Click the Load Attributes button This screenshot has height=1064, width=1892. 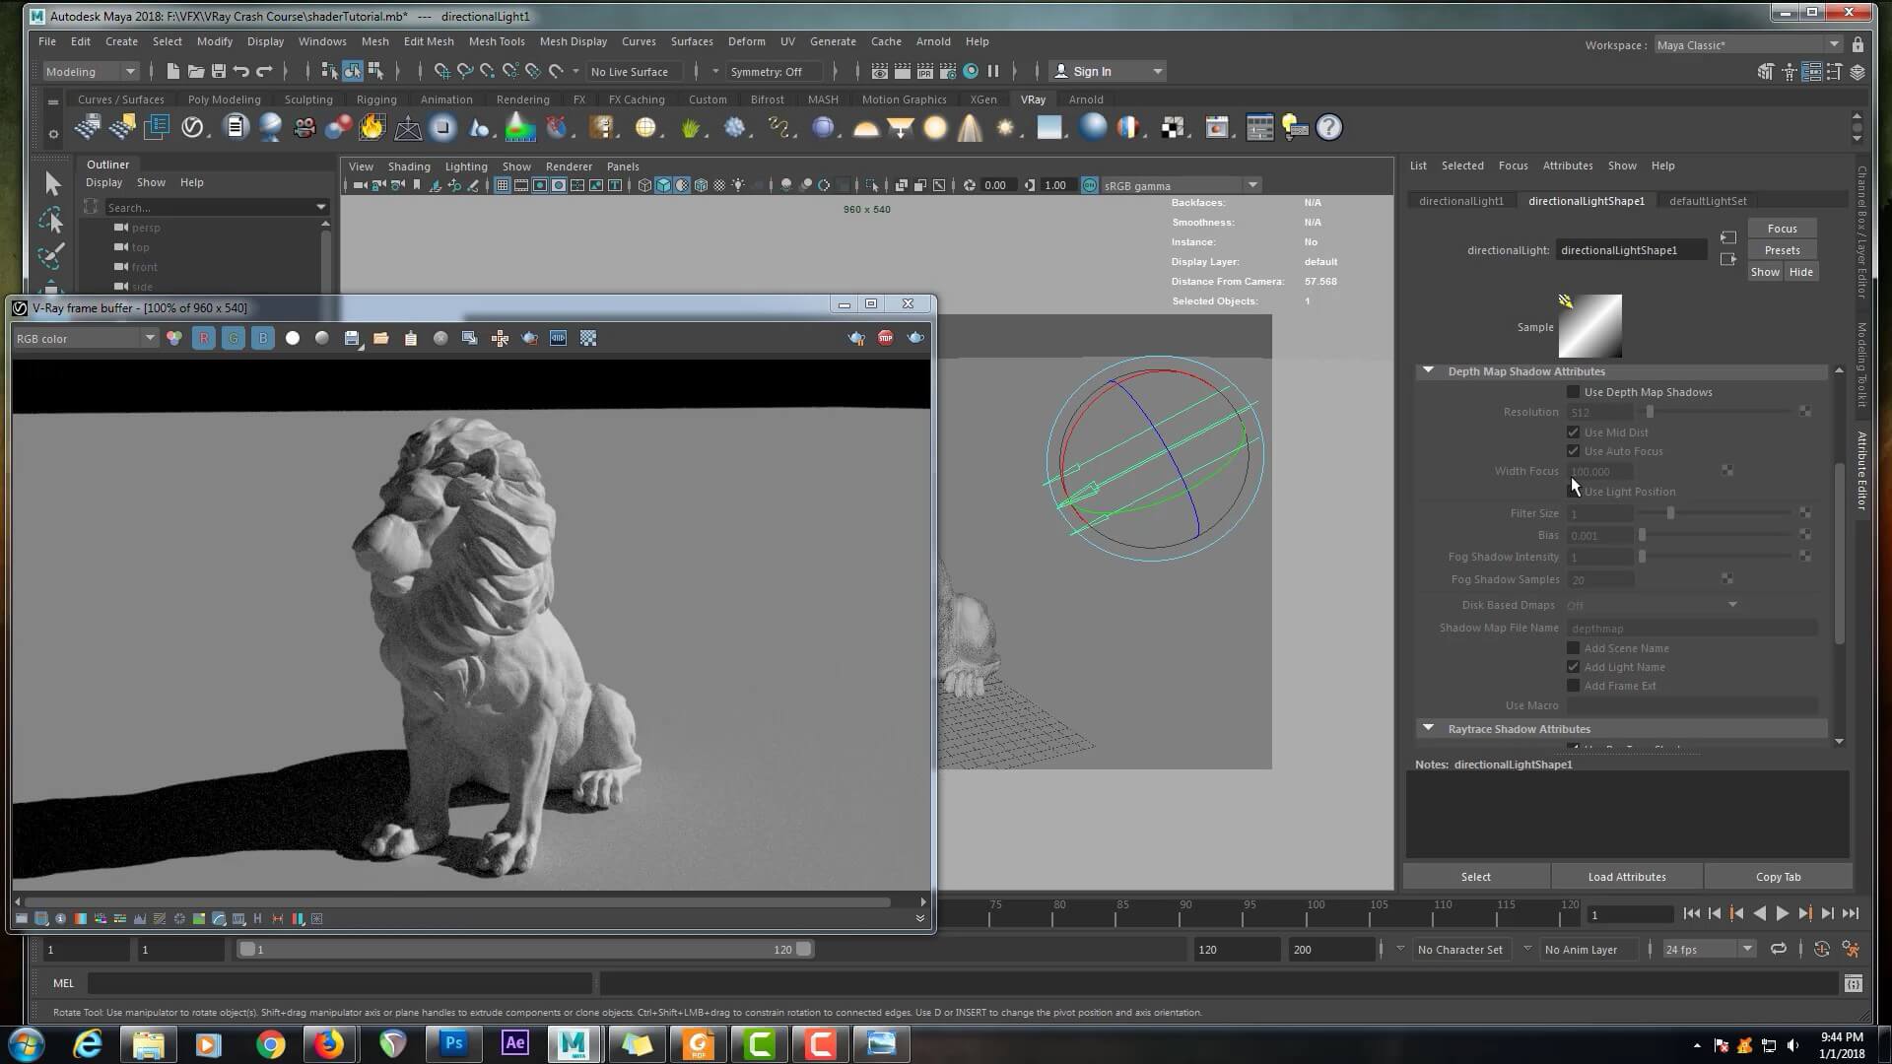1626,877
